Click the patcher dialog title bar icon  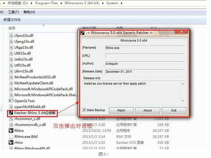tap(82, 33)
